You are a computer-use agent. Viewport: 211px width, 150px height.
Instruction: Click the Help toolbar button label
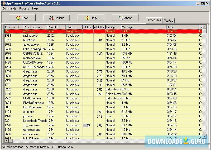tap(94, 18)
